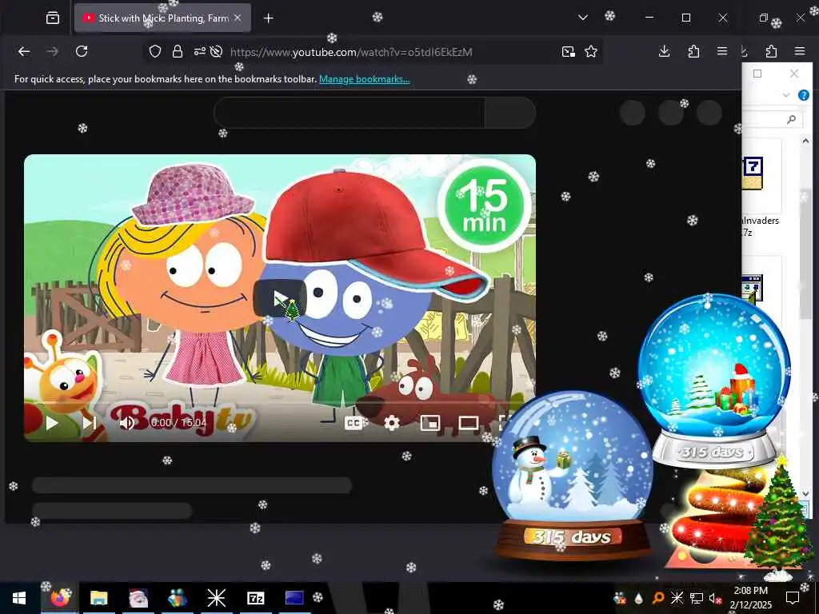Toggle closed captions on the video
Viewport: 819px width, 614px height.
click(x=354, y=423)
